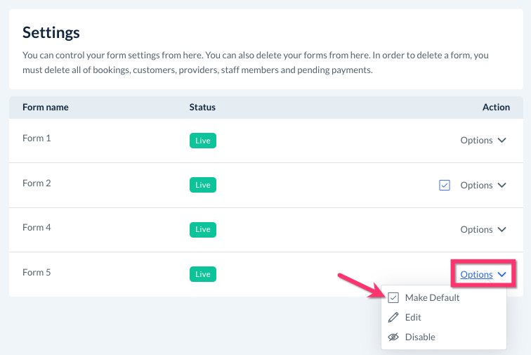Click the Make Default checkbox icon
The width and height of the screenshot is (531, 355).
[393, 297]
